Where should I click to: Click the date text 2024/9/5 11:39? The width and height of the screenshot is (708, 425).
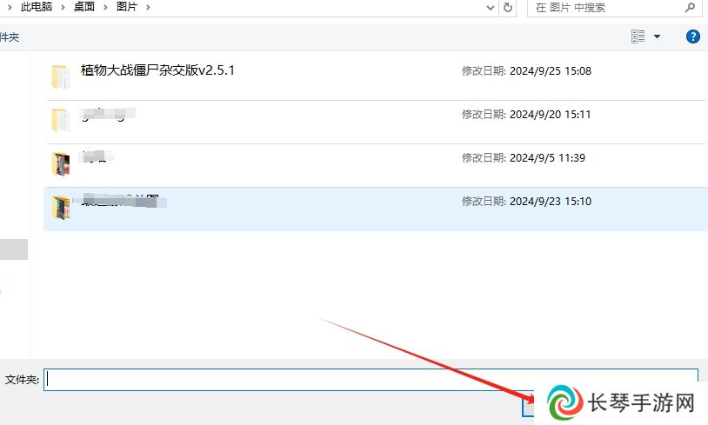(547, 158)
